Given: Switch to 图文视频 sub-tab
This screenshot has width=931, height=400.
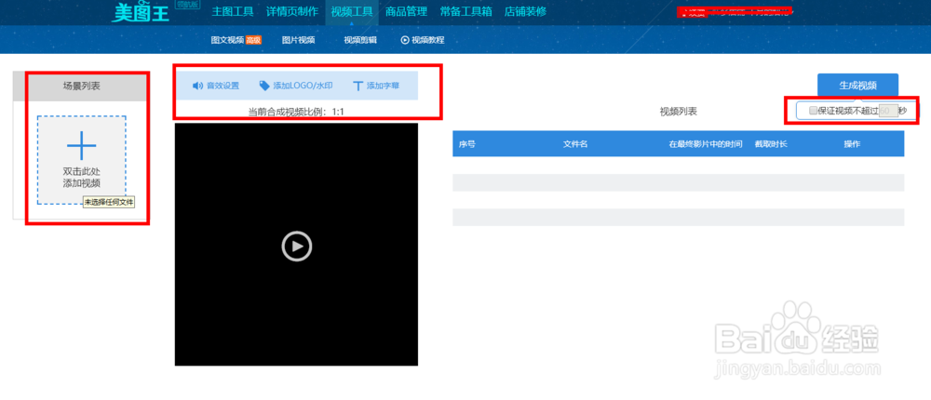Looking at the screenshot, I should (x=227, y=40).
